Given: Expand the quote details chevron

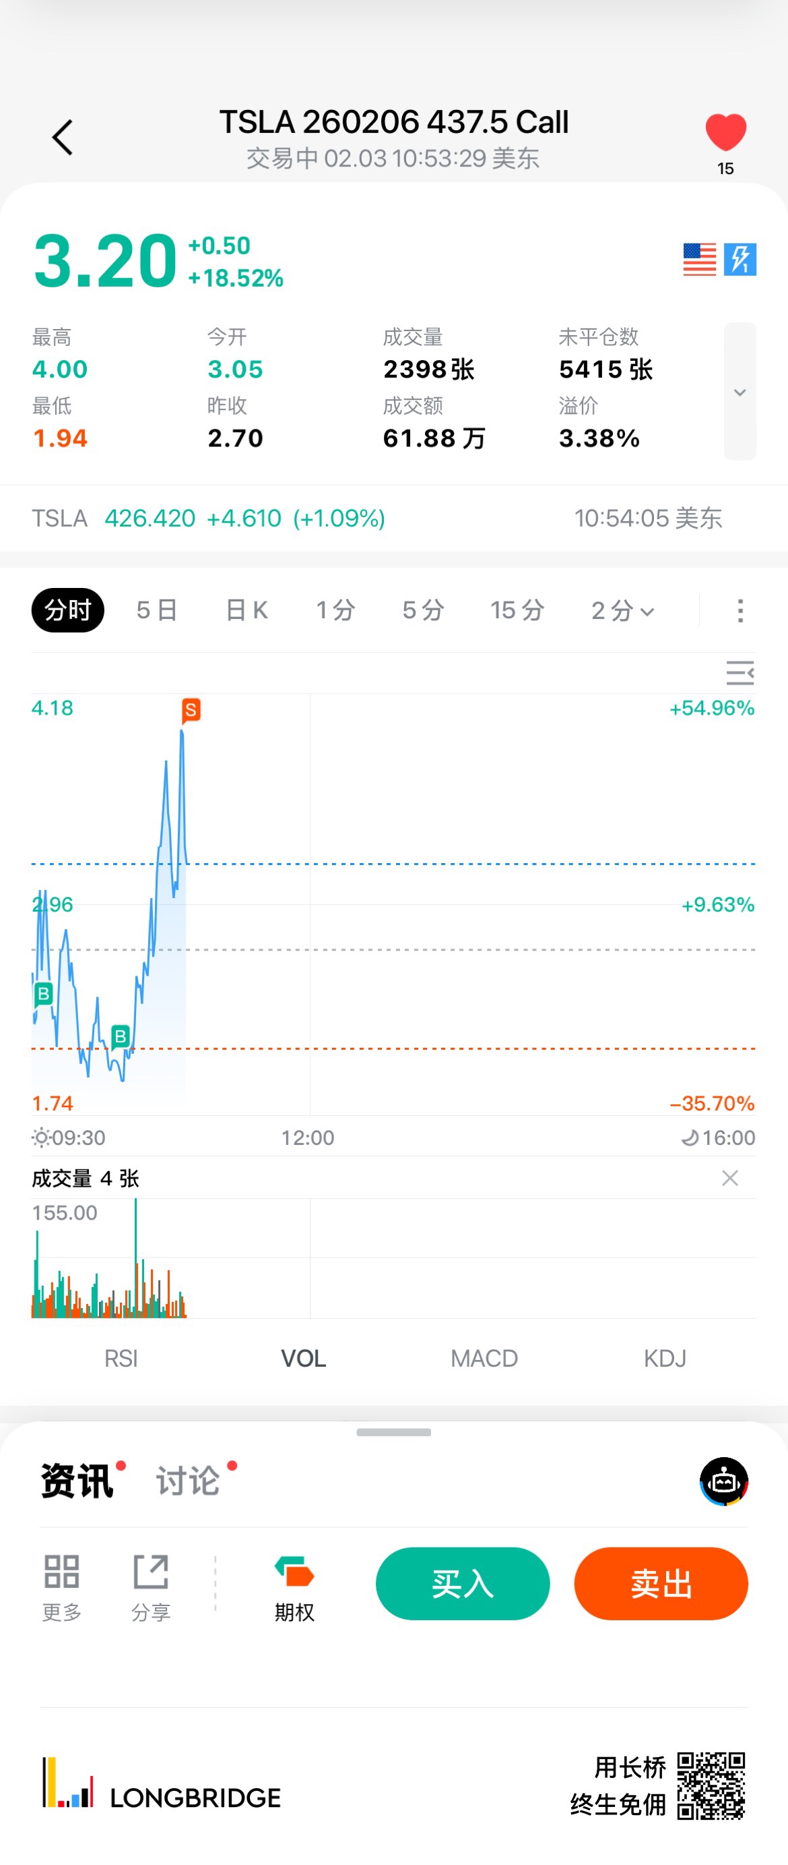Looking at the screenshot, I should (x=740, y=392).
